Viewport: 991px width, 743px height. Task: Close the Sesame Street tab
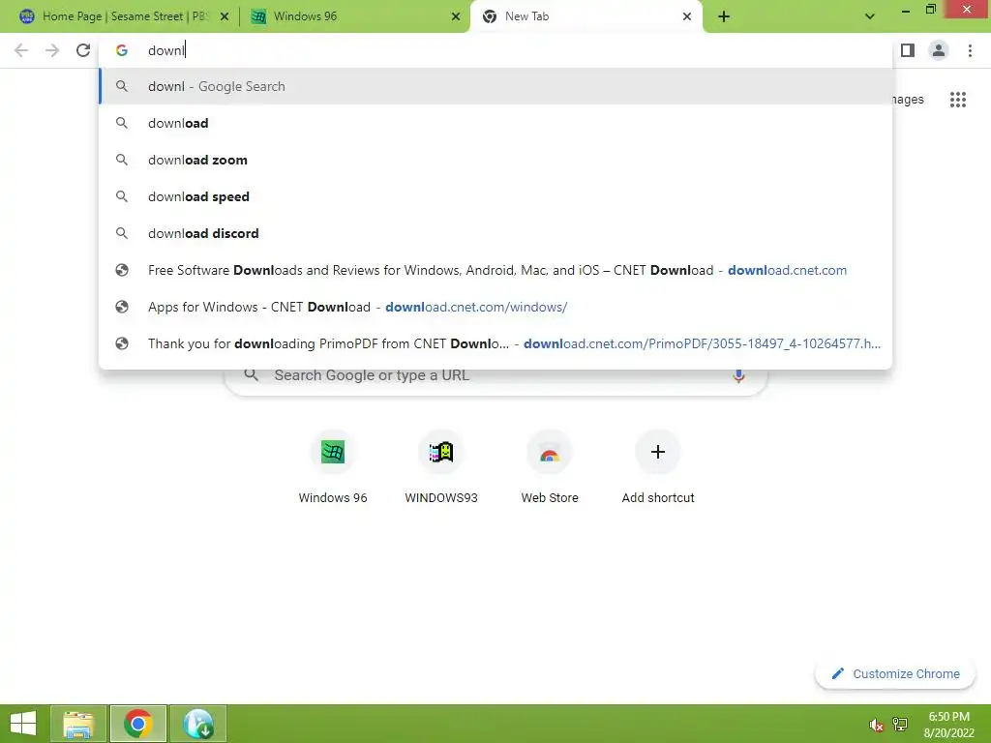click(225, 16)
